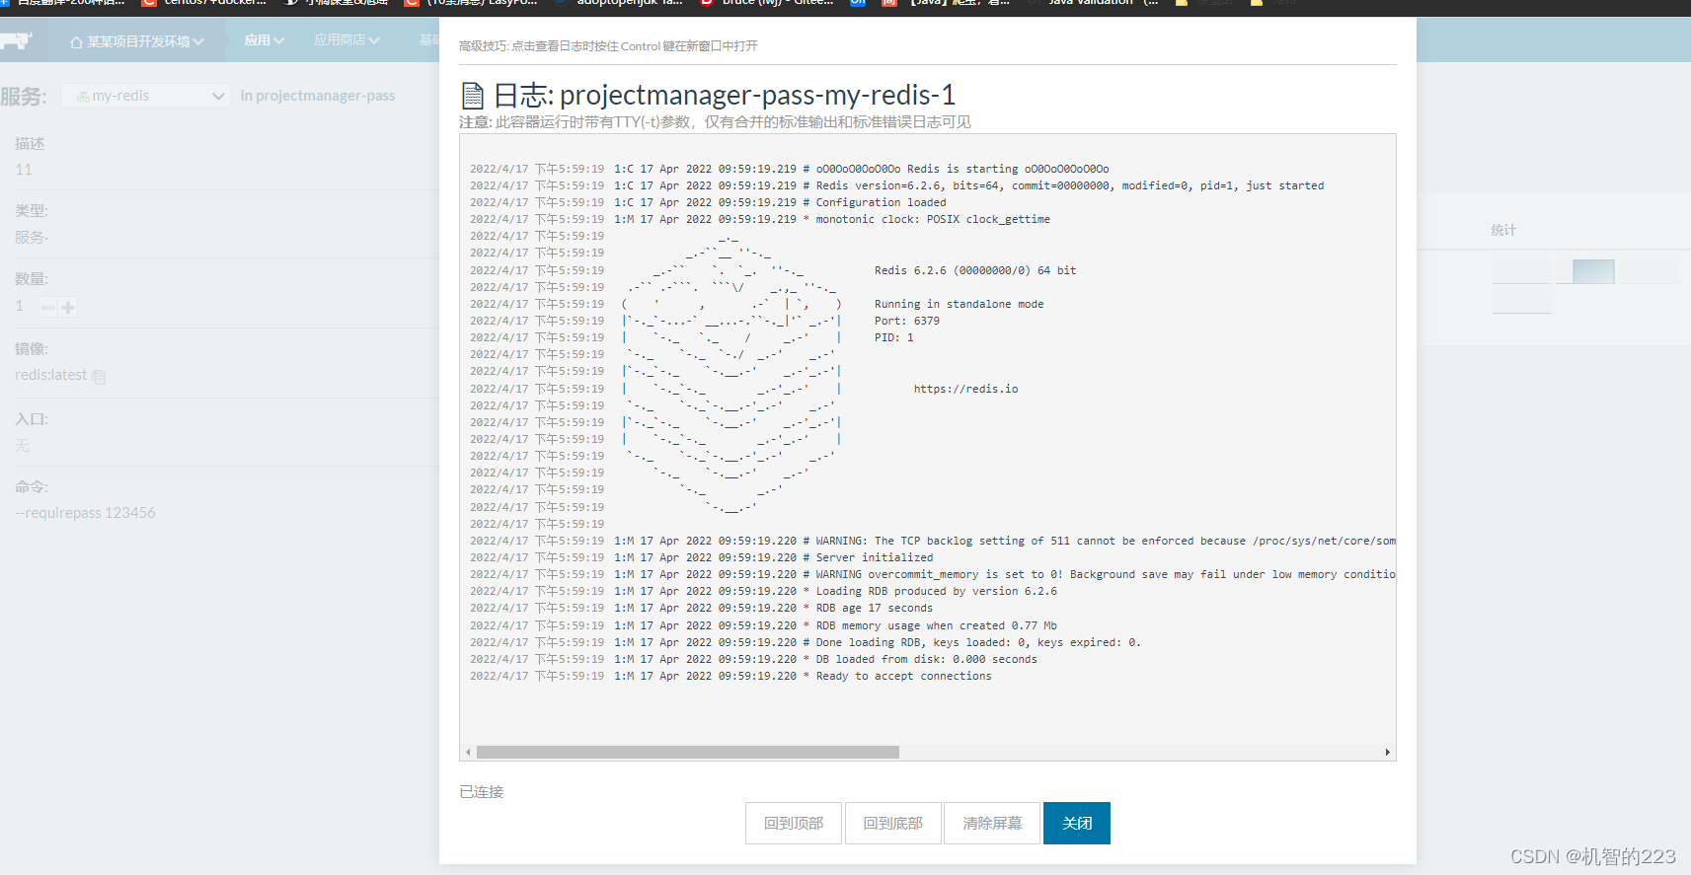This screenshot has height=875, width=1691.
Task: Click the log document icon beside title
Action: (x=473, y=96)
